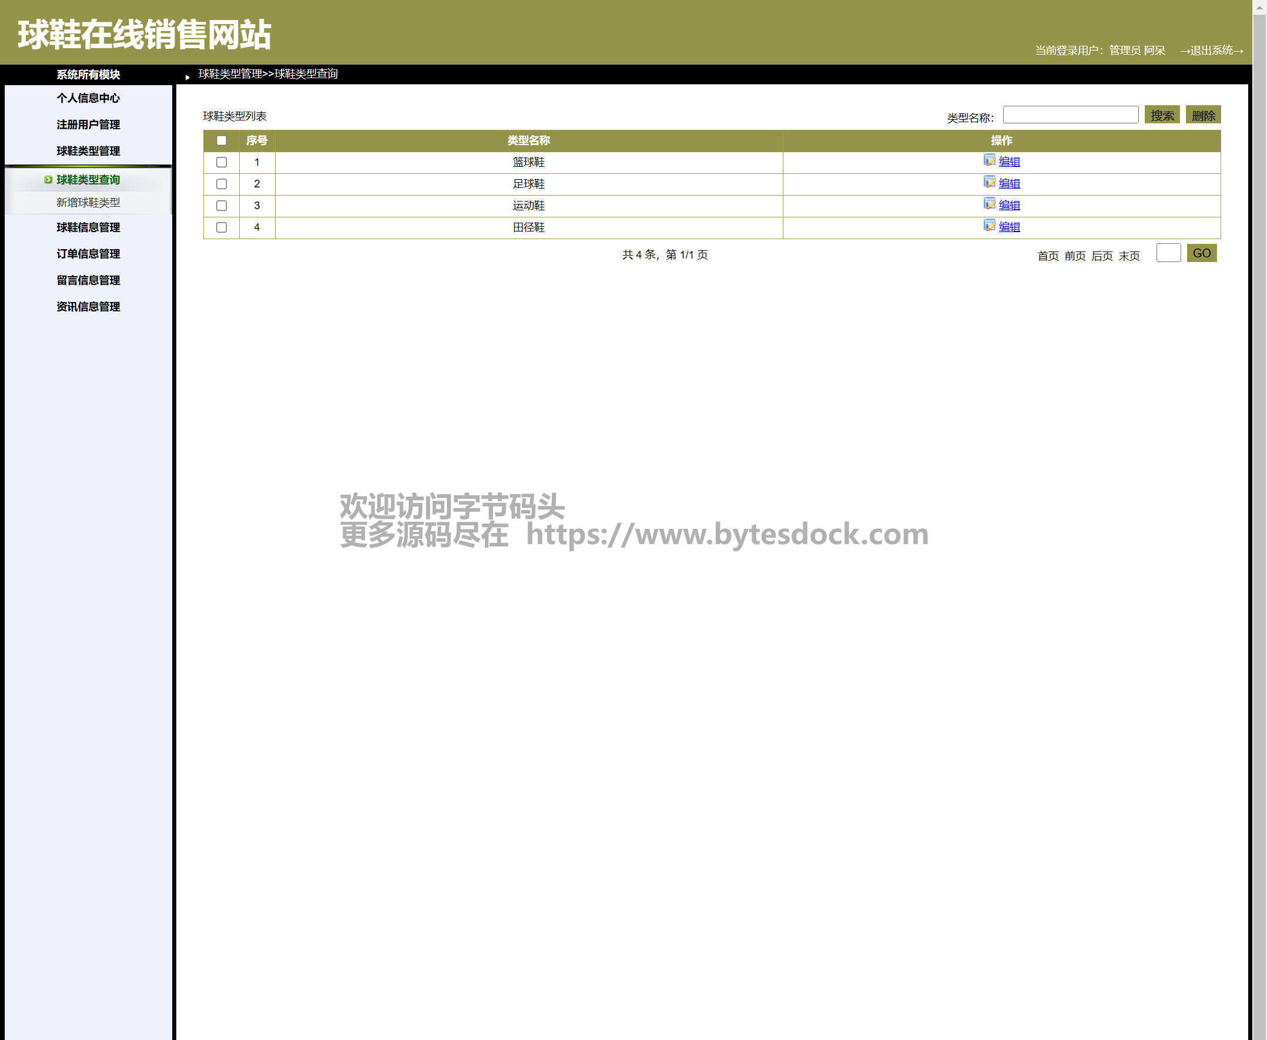This screenshot has height=1040, width=1267.
Task: Click edit icon for 篮球鞋 row
Action: pyautogui.click(x=989, y=160)
